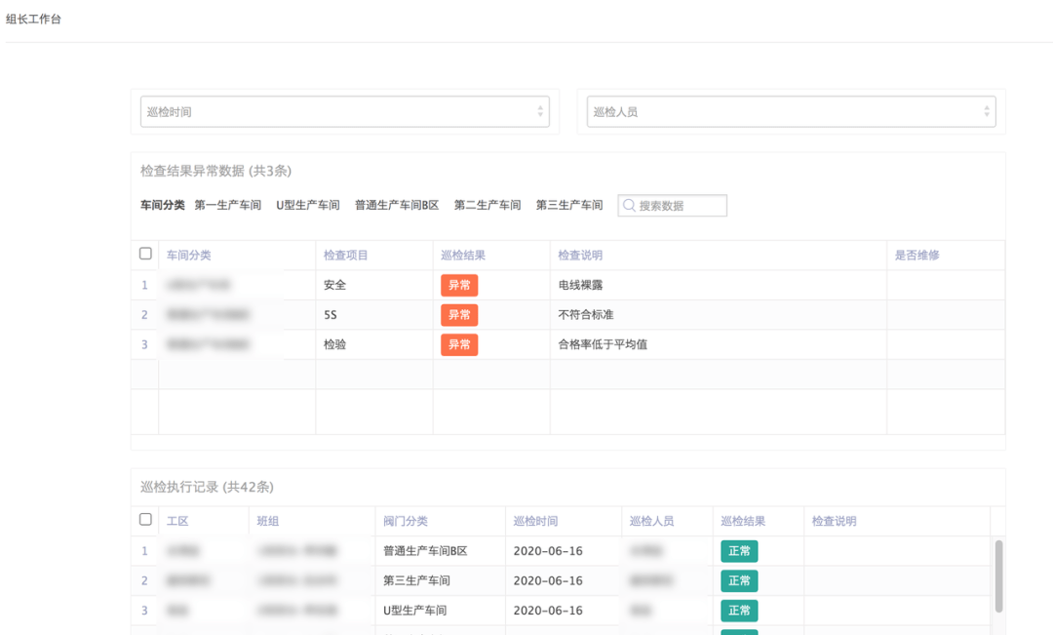The width and height of the screenshot is (1053, 635).
Task: Select 第三生产车间 filter
Action: tap(569, 206)
